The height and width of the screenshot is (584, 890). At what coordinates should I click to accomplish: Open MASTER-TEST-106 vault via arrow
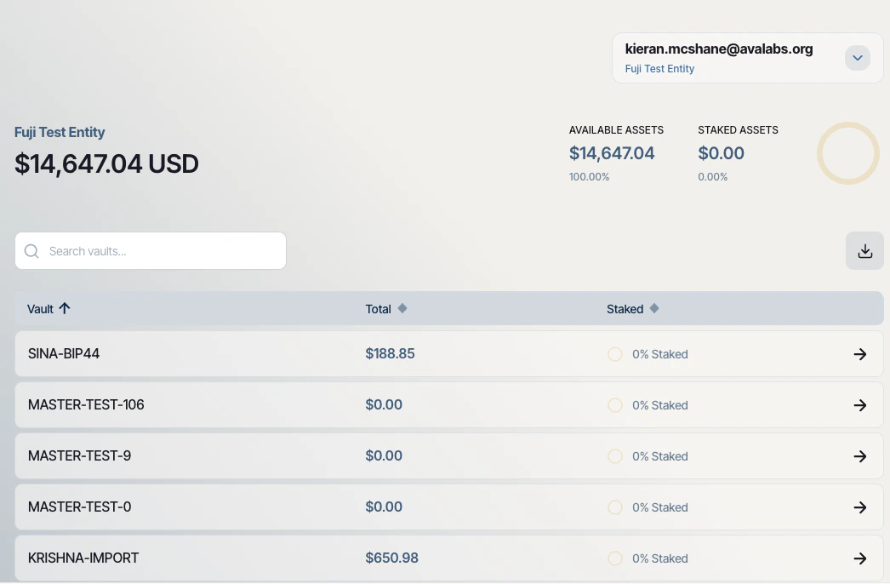860,405
